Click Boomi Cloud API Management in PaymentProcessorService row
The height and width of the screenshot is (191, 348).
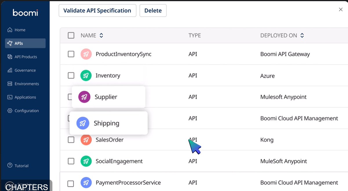(x=299, y=183)
